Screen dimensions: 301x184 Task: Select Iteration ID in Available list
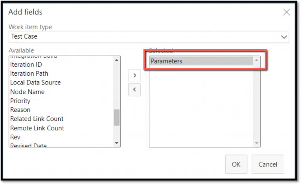[x=26, y=64]
